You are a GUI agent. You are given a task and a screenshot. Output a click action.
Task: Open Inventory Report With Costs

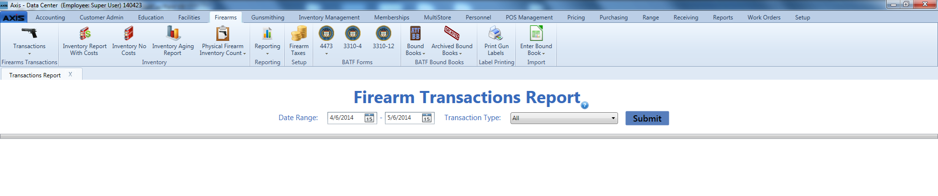coord(85,41)
